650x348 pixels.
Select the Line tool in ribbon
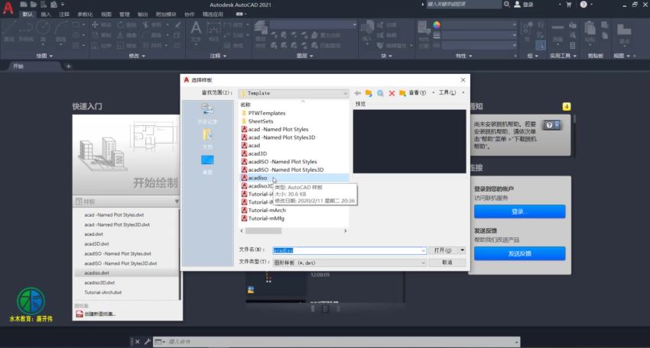pos(9,31)
